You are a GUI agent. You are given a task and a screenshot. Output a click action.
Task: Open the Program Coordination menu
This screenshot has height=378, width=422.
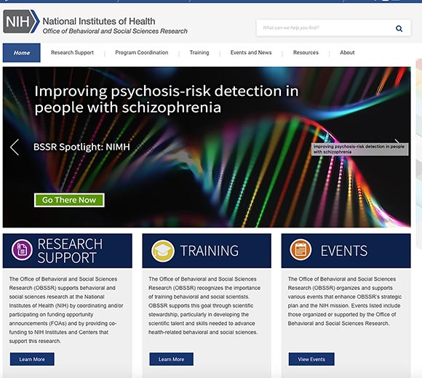pyautogui.click(x=142, y=52)
